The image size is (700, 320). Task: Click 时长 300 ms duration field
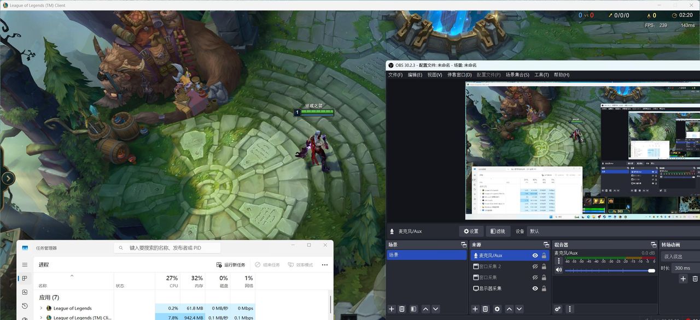click(685, 268)
